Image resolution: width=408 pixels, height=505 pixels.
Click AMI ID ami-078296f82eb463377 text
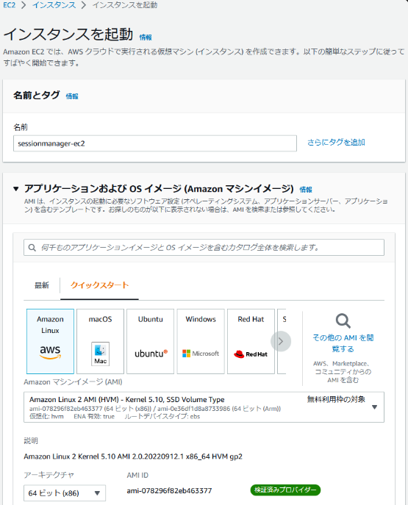coord(169,491)
